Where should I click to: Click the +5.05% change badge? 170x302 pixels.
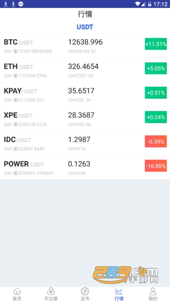[156, 68]
